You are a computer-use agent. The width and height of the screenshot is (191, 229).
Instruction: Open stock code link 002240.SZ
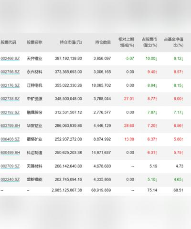click(10, 179)
